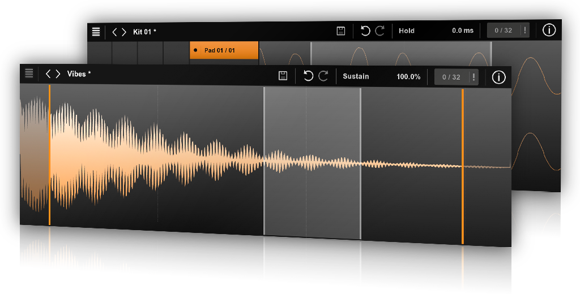Click exclamation warning in Kit 01 window
This screenshot has width=580, height=294.
[x=525, y=30]
